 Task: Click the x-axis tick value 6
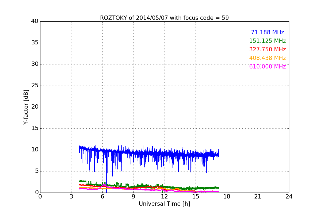coord(102,197)
